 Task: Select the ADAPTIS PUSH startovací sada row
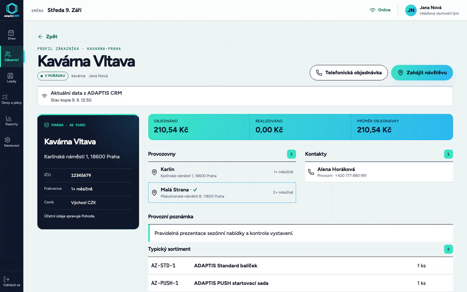coord(300,283)
